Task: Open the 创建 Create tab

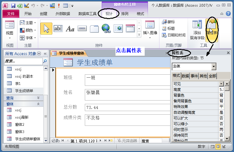Action: [x=44, y=14]
